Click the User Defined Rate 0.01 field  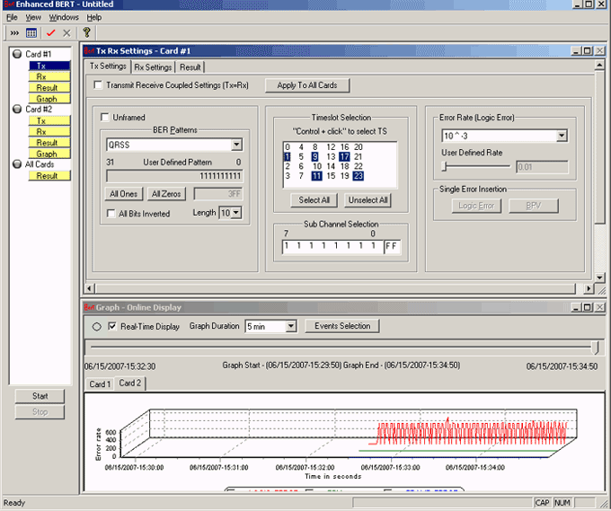542,167
